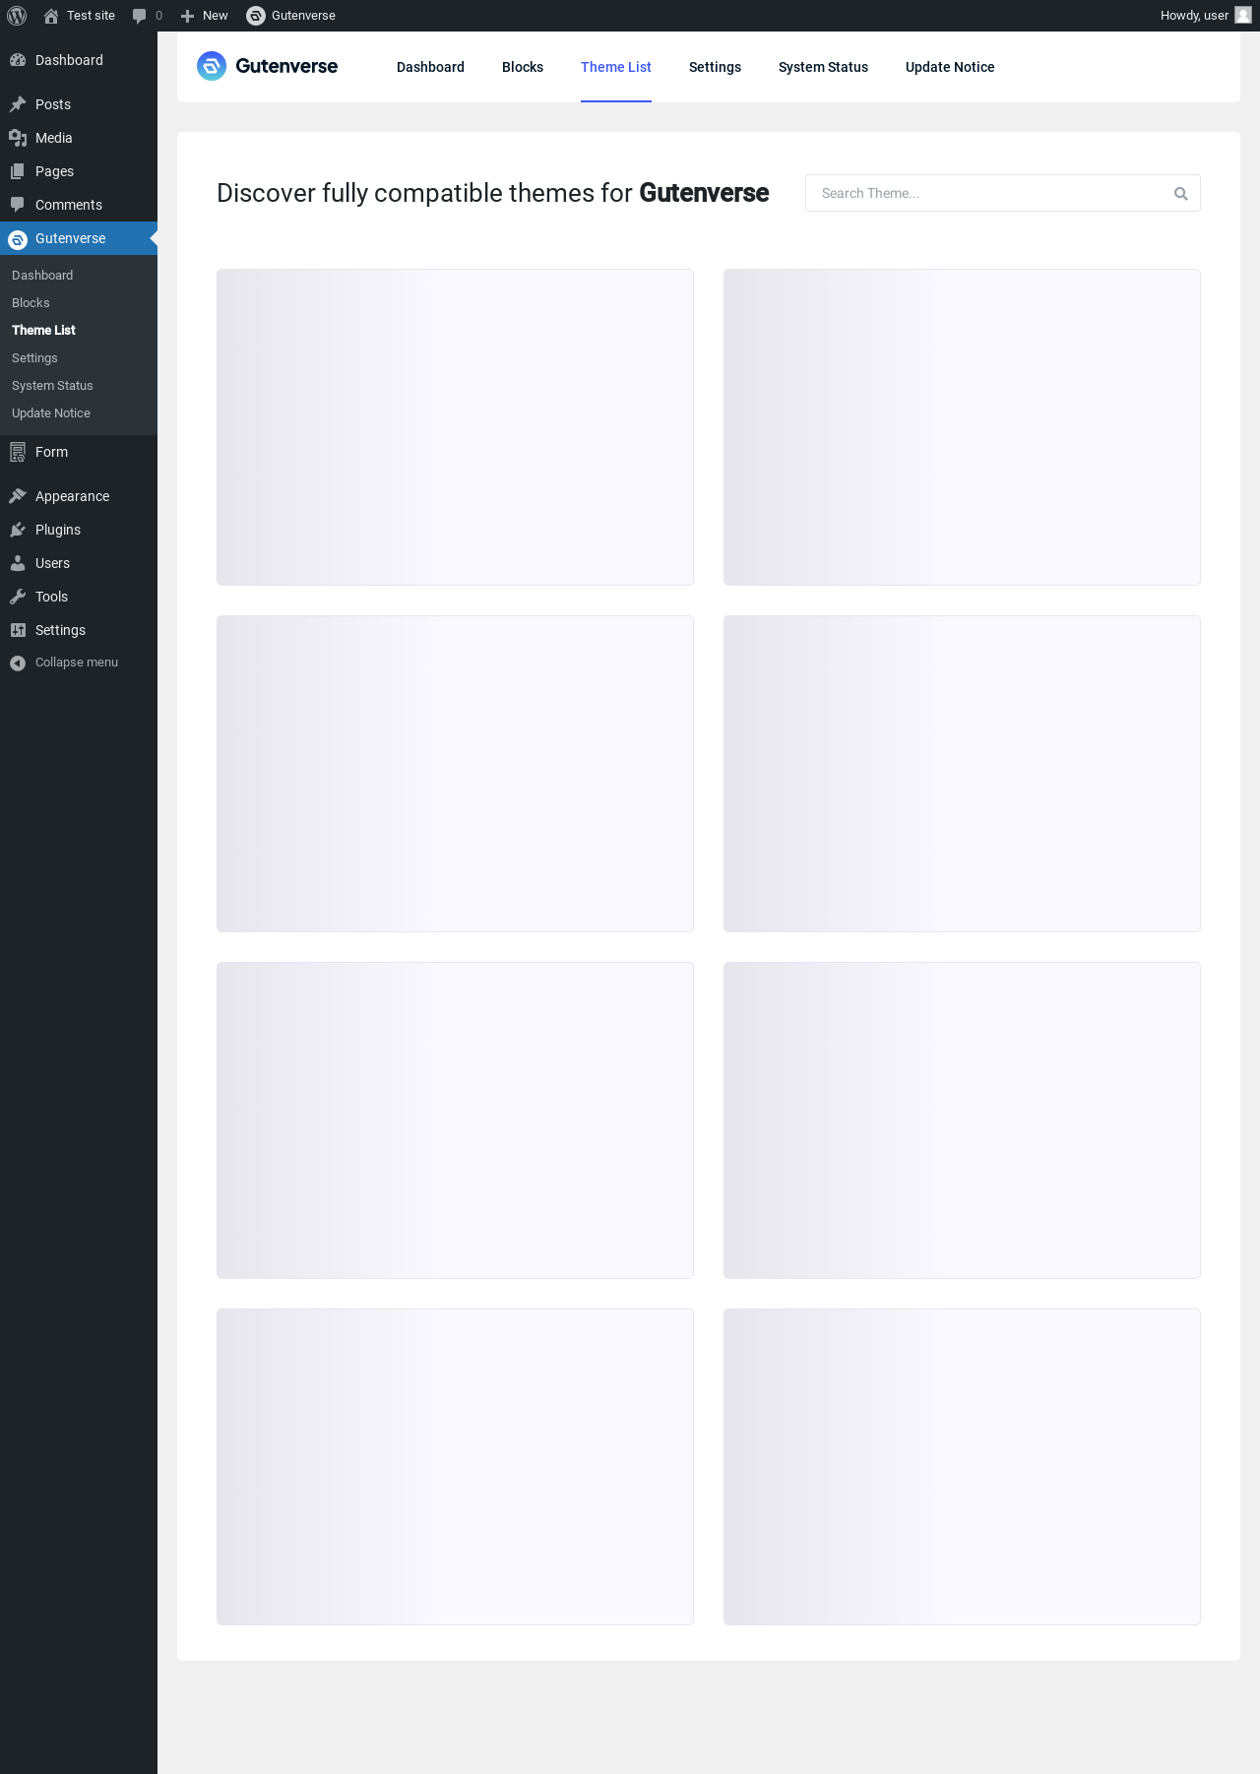Go to Dashboard in sidebar menu
The width and height of the screenshot is (1260, 1774).
[79, 60]
